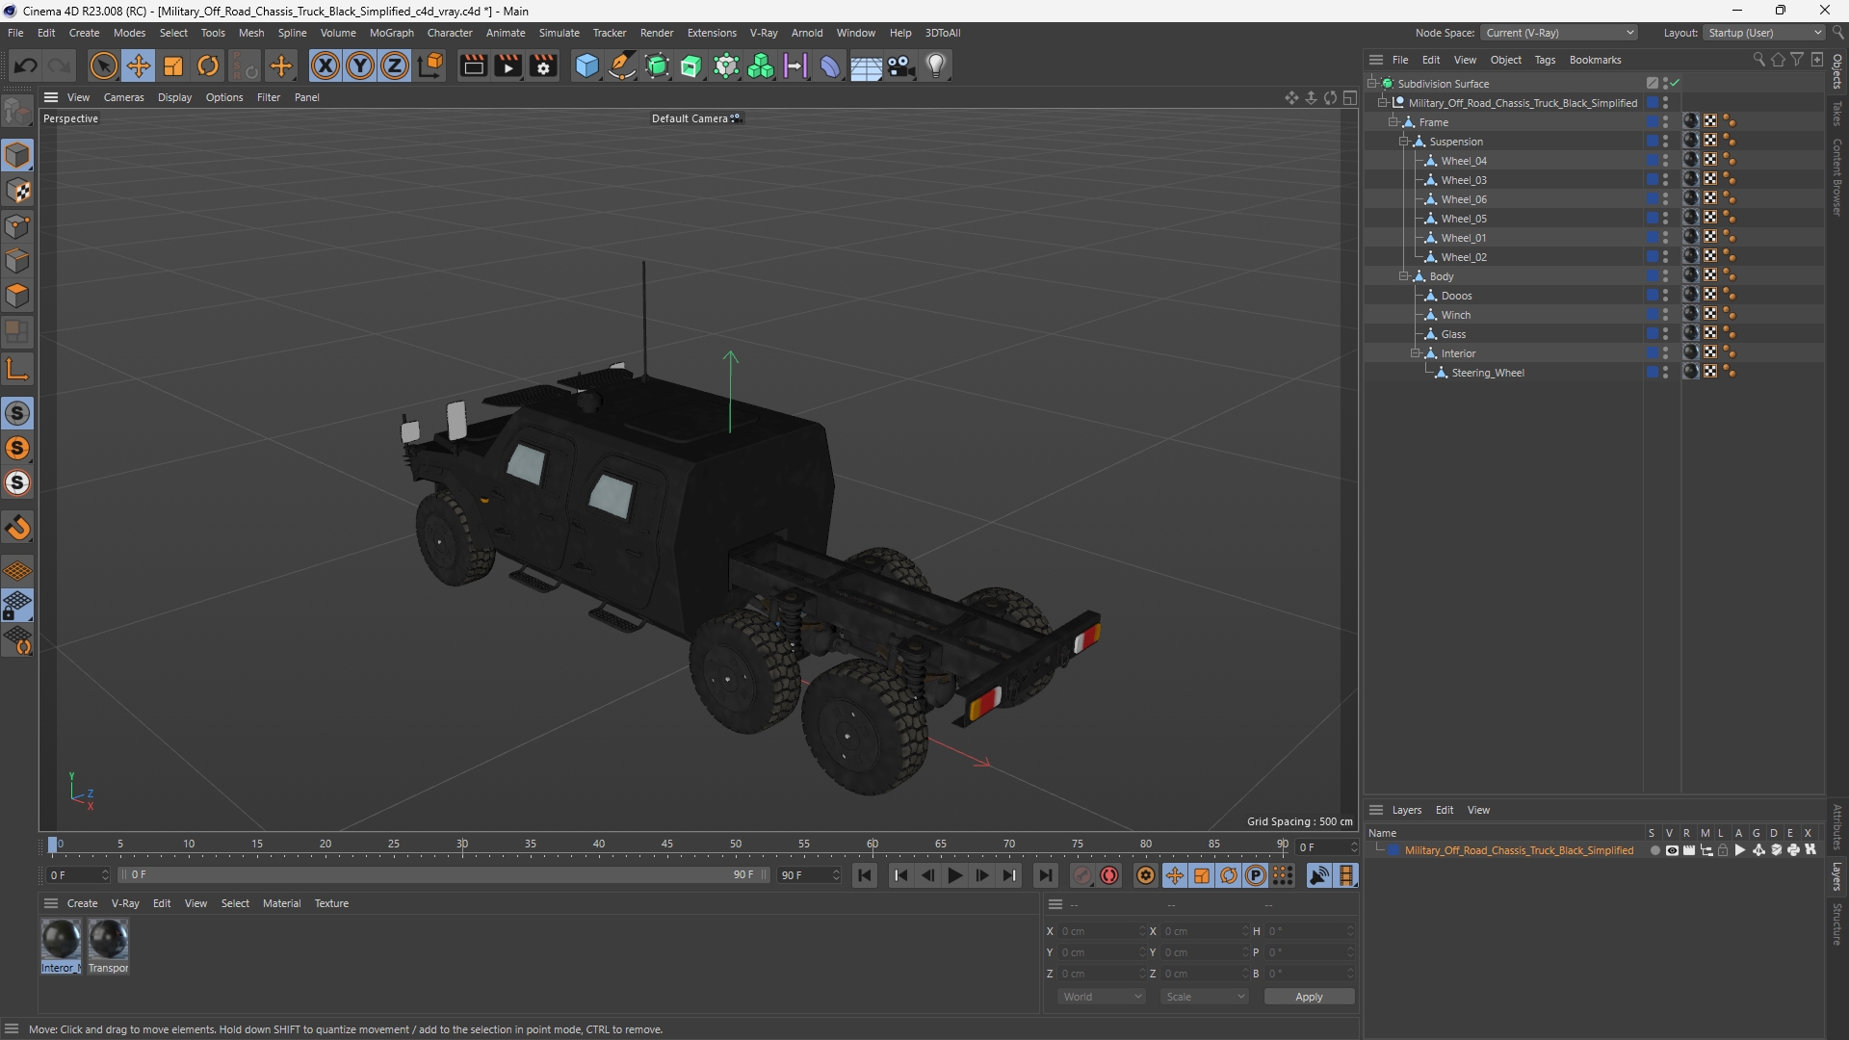The width and height of the screenshot is (1849, 1040).
Task: Toggle X axis lock
Action: 326,65
